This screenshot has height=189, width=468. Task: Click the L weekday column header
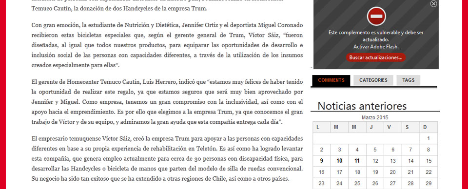click(x=321, y=127)
